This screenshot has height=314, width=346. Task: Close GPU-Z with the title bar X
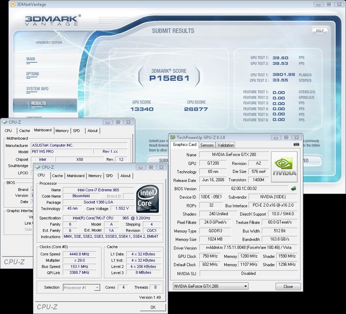(x=296, y=138)
